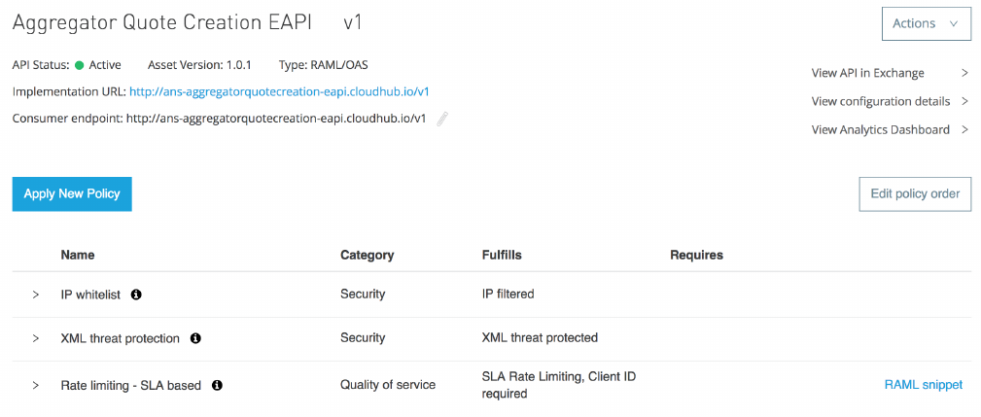Image resolution: width=981 pixels, height=417 pixels.
Task: Click arrow icon beside View Analytics Dashboard
Action: click(x=964, y=129)
